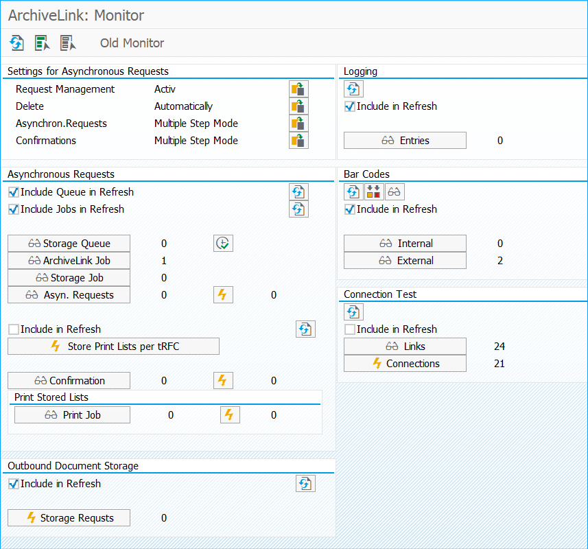The height and width of the screenshot is (549, 588).
Task: Display External bar codes
Action: coord(405,261)
